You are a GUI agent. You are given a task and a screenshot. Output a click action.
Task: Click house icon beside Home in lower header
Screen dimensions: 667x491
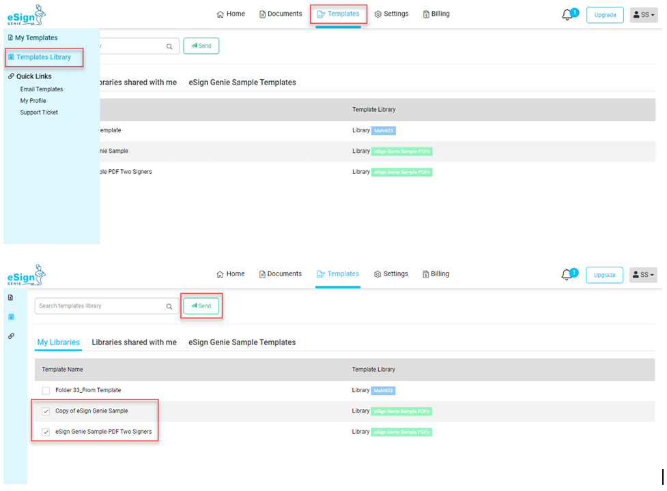pos(220,274)
